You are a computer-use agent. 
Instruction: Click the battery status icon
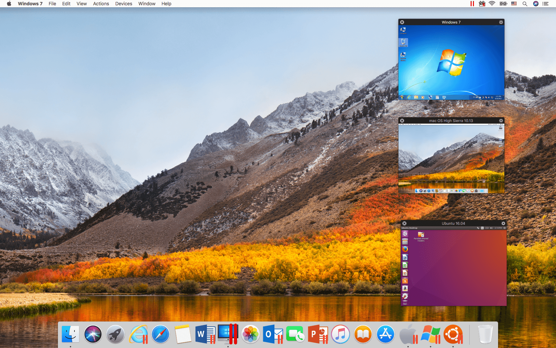pyautogui.click(x=503, y=4)
